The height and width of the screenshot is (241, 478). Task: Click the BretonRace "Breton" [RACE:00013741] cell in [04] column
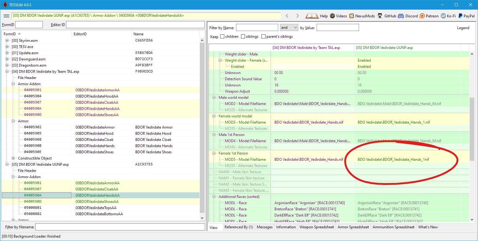point(312,209)
